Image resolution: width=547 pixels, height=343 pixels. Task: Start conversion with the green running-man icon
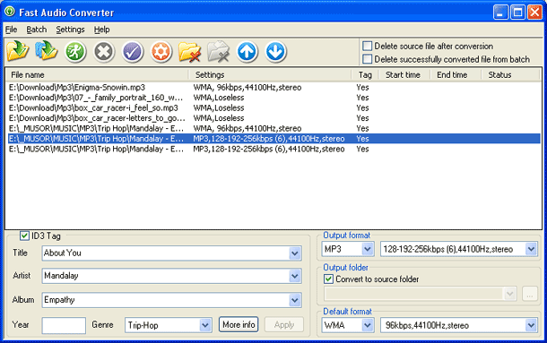[x=75, y=52]
